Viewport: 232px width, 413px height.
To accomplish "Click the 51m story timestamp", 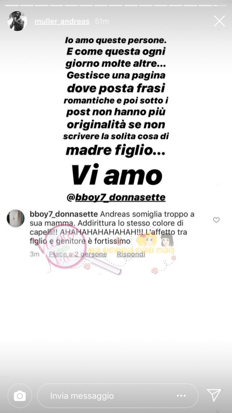I will (x=102, y=21).
